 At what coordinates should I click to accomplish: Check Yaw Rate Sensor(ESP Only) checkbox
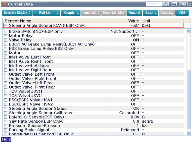[x=6, y=121]
